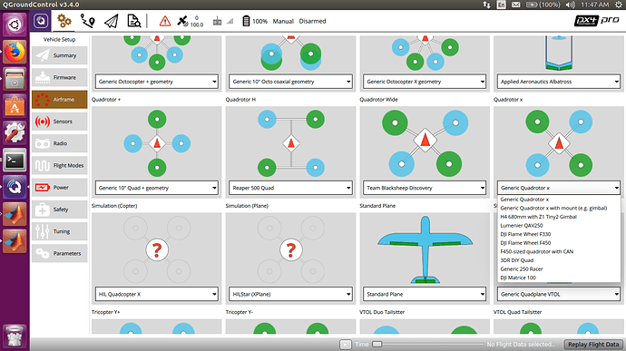Click the vehicle messages warning triangle
Image resolution: width=626 pixels, height=351 pixels.
[165, 21]
